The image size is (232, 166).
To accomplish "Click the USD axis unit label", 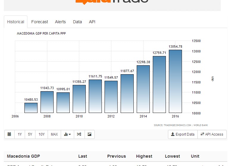I will click(x=213, y=79).
